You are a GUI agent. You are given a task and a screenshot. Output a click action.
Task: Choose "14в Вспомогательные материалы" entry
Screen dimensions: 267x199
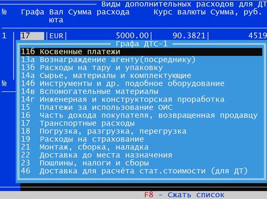click(142, 91)
